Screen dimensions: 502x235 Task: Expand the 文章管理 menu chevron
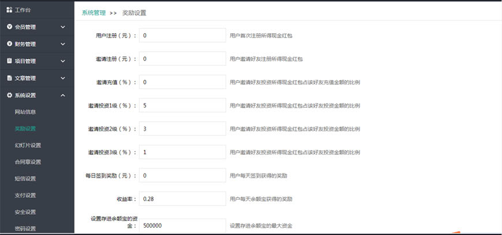click(63, 78)
